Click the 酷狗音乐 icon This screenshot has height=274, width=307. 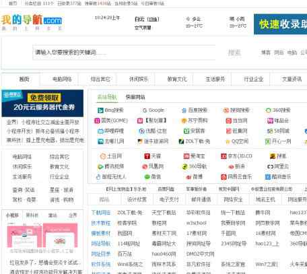(x=268, y=177)
